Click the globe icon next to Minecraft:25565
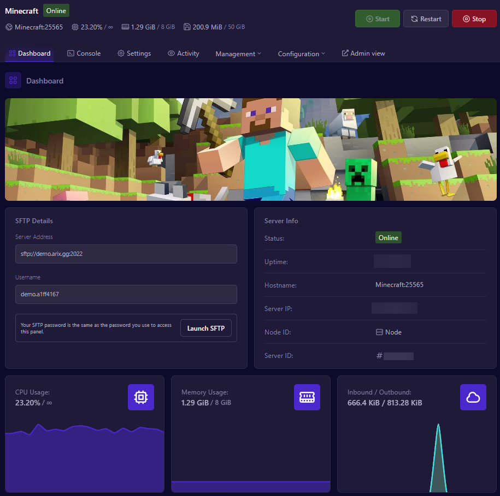The image size is (500, 496). (x=9, y=27)
